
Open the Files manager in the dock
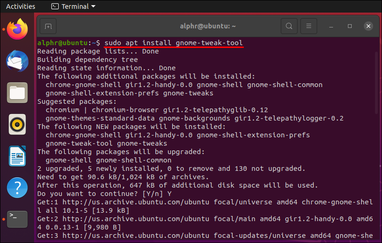(17, 92)
